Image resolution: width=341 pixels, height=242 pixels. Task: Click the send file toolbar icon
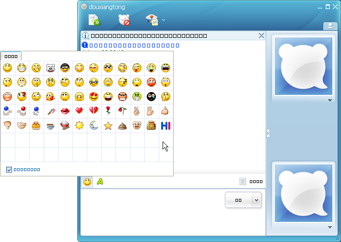[94, 20]
